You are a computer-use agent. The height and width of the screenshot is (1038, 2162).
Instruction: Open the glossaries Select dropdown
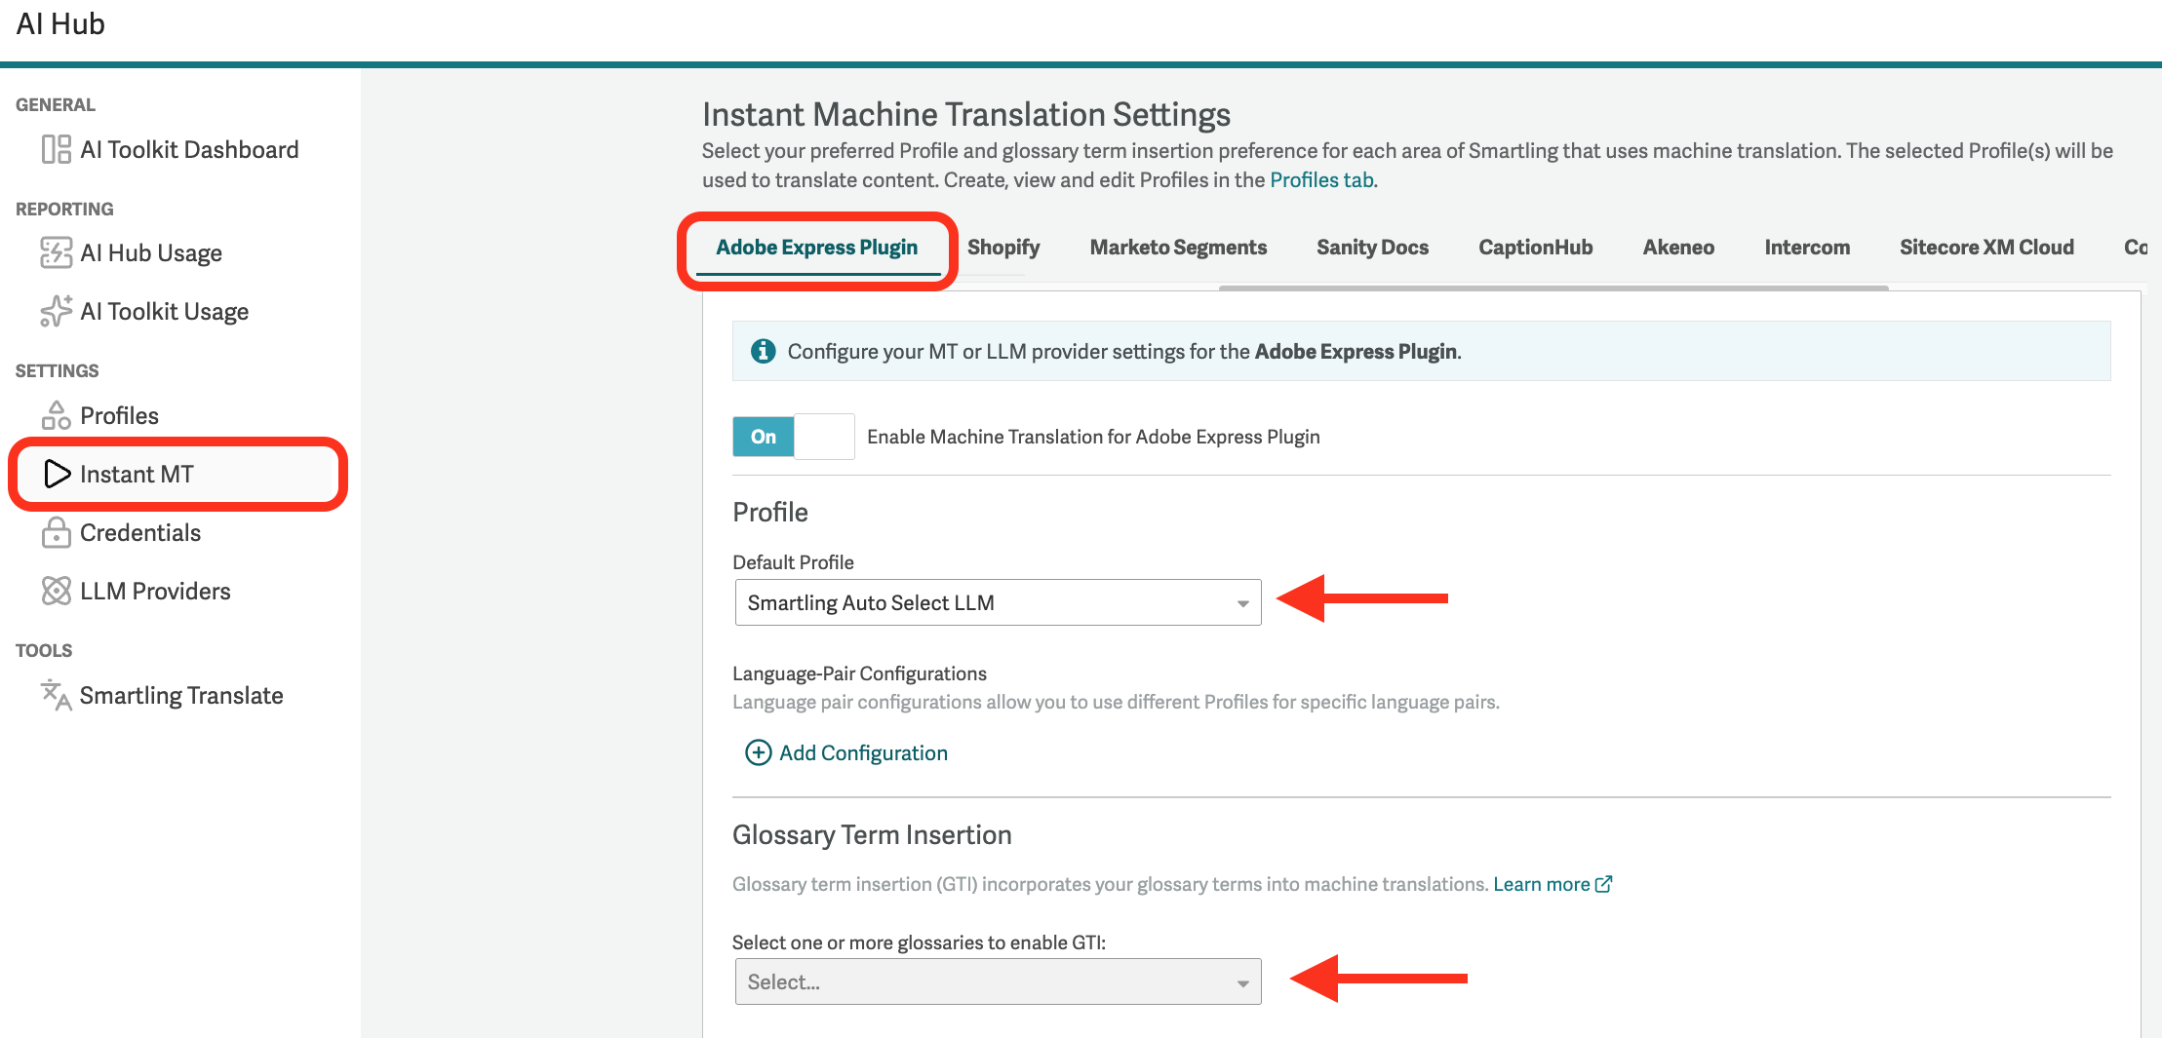[x=998, y=981]
